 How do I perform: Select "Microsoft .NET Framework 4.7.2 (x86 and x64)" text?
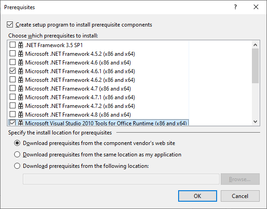[x=80, y=106]
